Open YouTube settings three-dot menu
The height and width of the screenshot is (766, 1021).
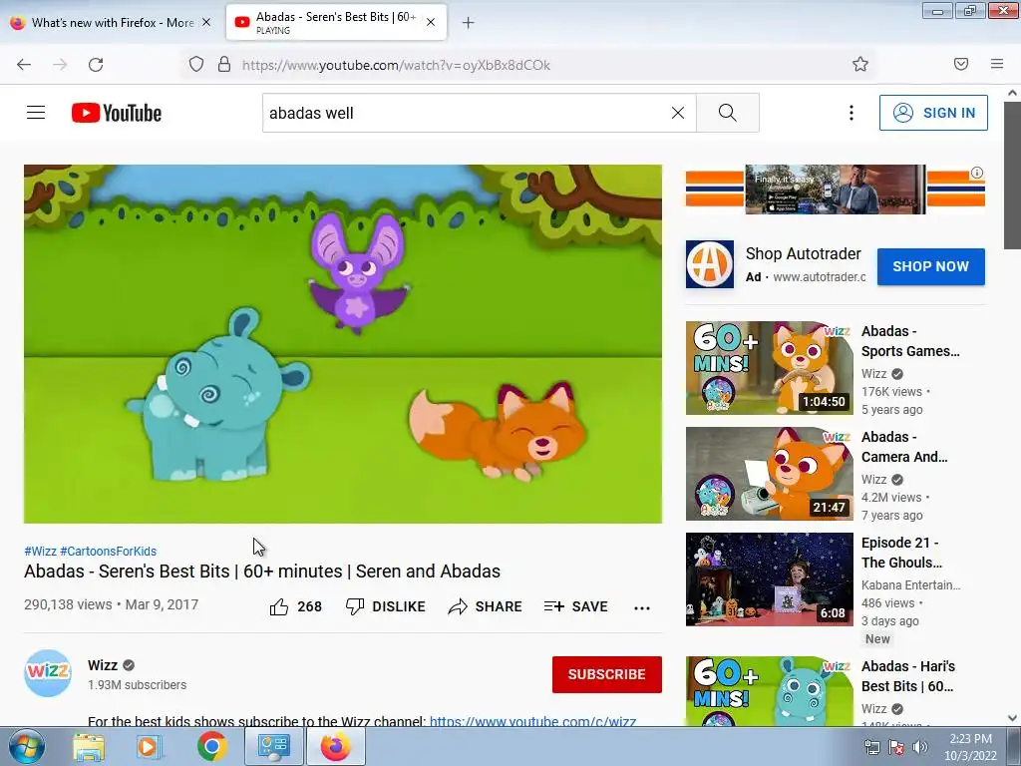[851, 113]
